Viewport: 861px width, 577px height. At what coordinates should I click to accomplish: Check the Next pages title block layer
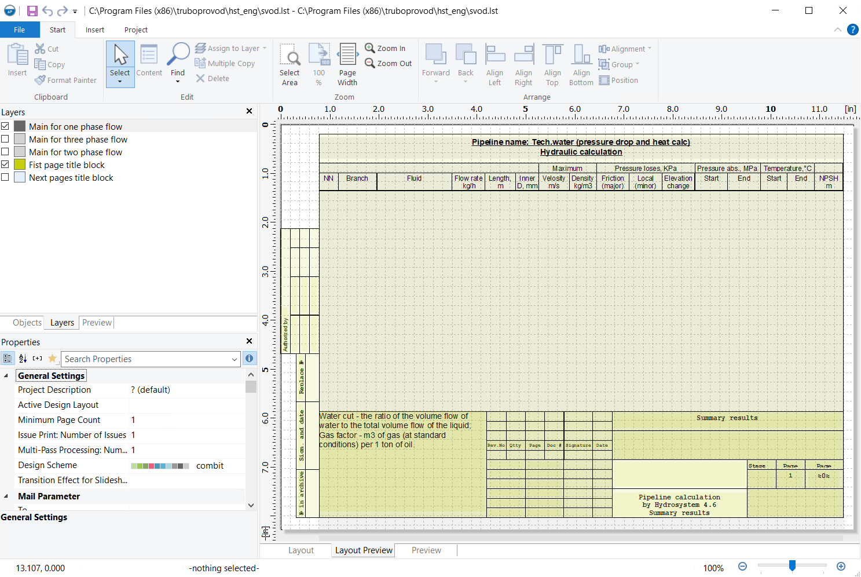point(5,178)
